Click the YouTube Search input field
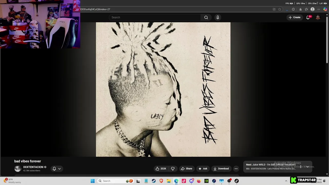 click(x=155, y=17)
